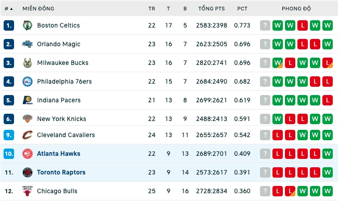Open the Milwaukee Bucks deer logo
Image resolution: width=339 pixels, height=201 pixels.
[x=28, y=63]
